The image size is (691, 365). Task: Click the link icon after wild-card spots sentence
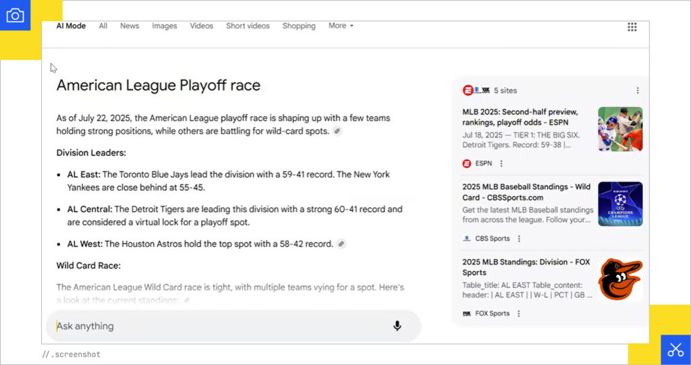tap(337, 131)
